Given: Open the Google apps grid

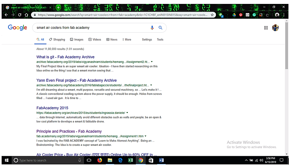Looking at the screenshot, I should click(266, 28).
